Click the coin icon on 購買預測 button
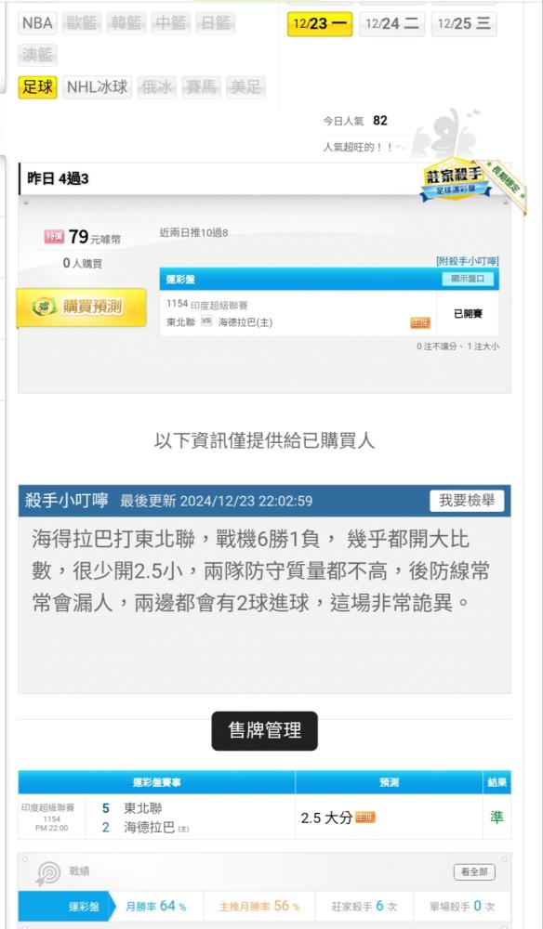The width and height of the screenshot is (543, 929). 44,307
